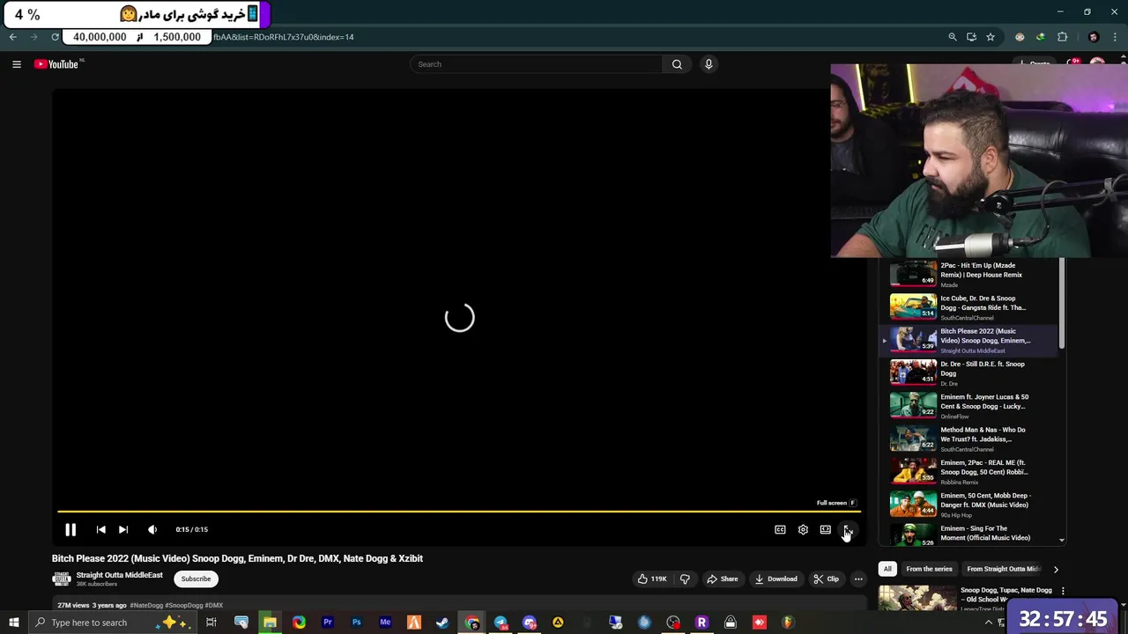Select the 'All' filter chip
This screenshot has width=1128, height=634.
tap(887, 569)
